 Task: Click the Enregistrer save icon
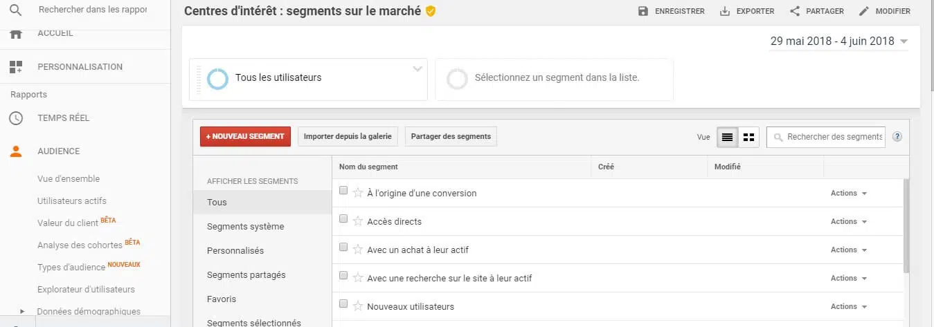point(643,11)
